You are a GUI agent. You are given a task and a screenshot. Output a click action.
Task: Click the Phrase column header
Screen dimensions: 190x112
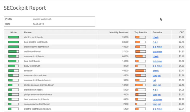point(28,33)
